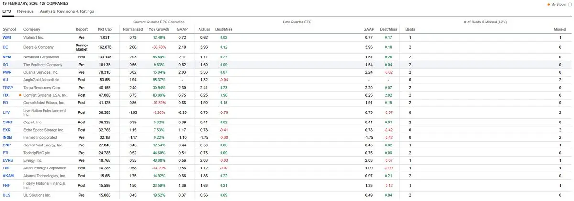Open the PWR ticker link
This screenshot has height=201, width=574.
(x=7, y=72)
